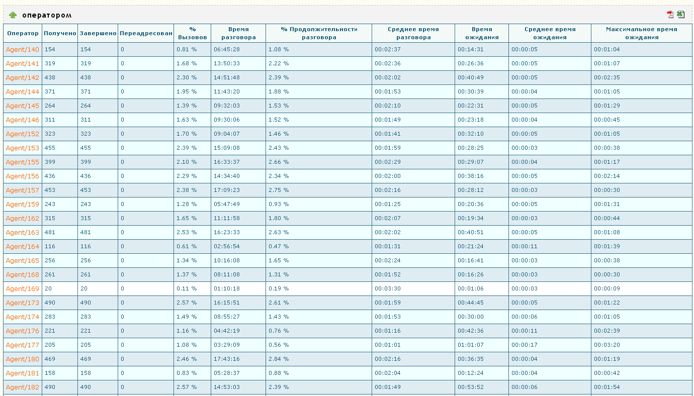Click the % Вызовов column header

click(x=192, y=33)
